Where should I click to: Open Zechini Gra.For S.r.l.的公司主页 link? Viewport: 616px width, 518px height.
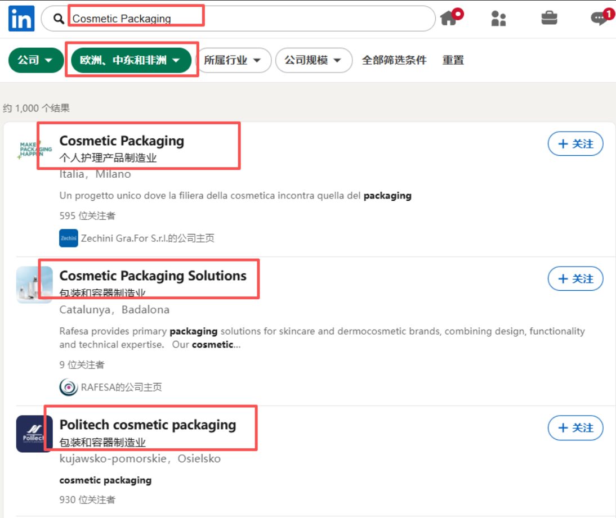point(148,238)
